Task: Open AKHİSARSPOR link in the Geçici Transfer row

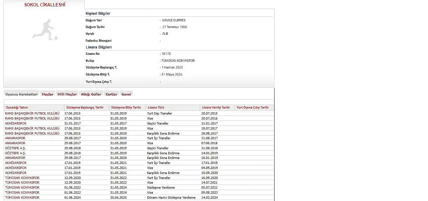Action: pyautogui.click(x=16, y=124)
